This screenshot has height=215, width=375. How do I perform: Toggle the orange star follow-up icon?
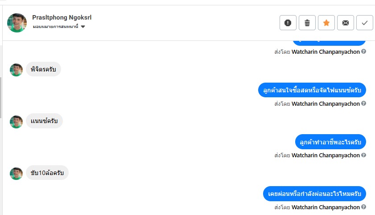(x=326, y=23)
